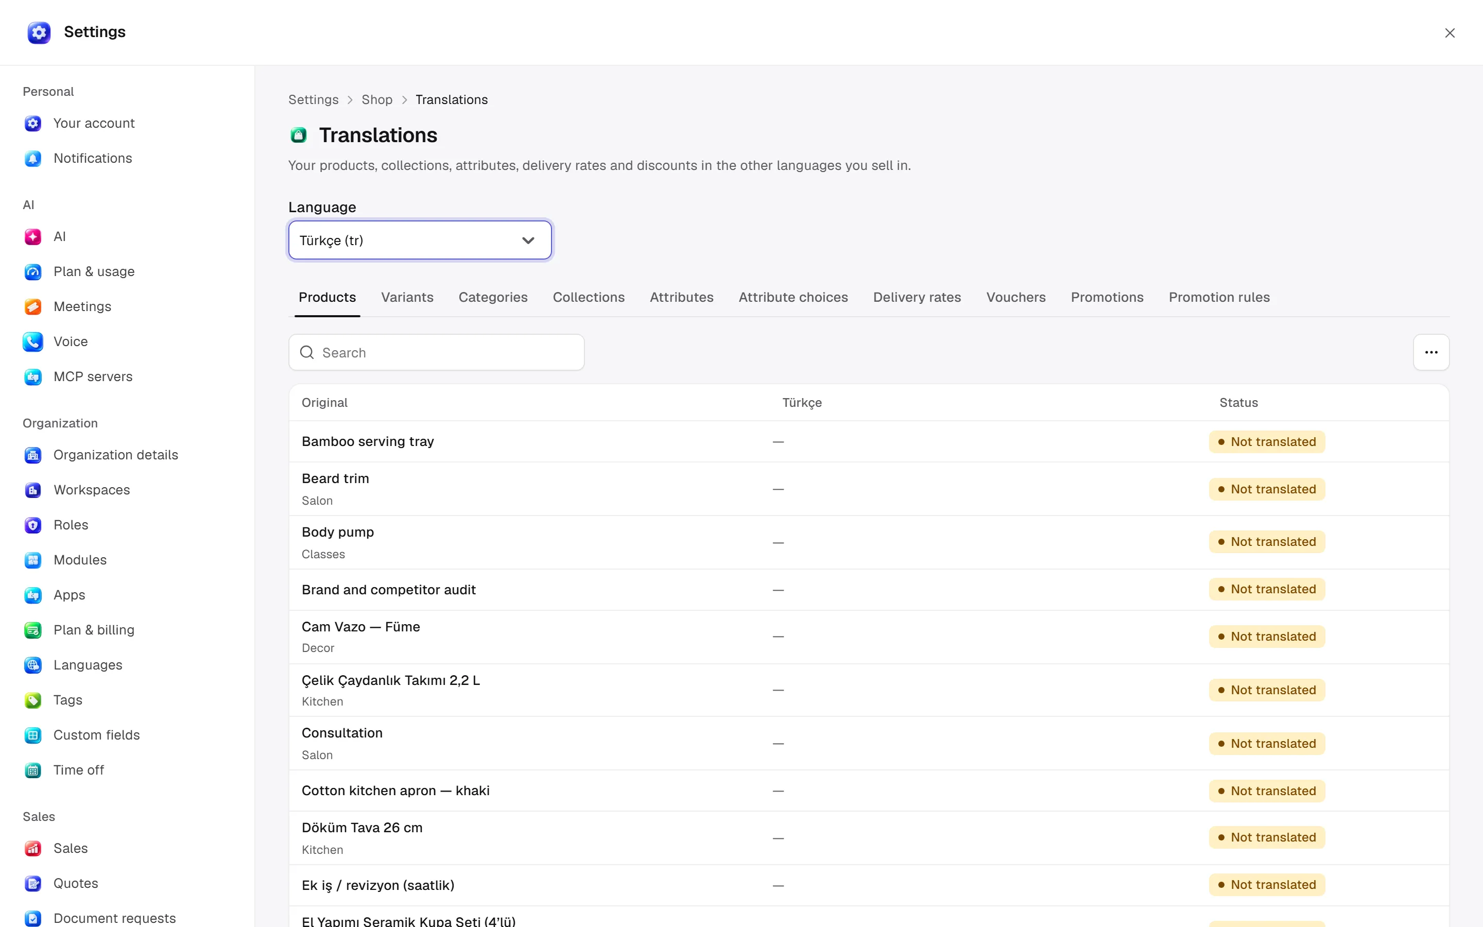Open the Tags icon
The height and width of the screenshot is (927, 1483).
pos(32,699)
